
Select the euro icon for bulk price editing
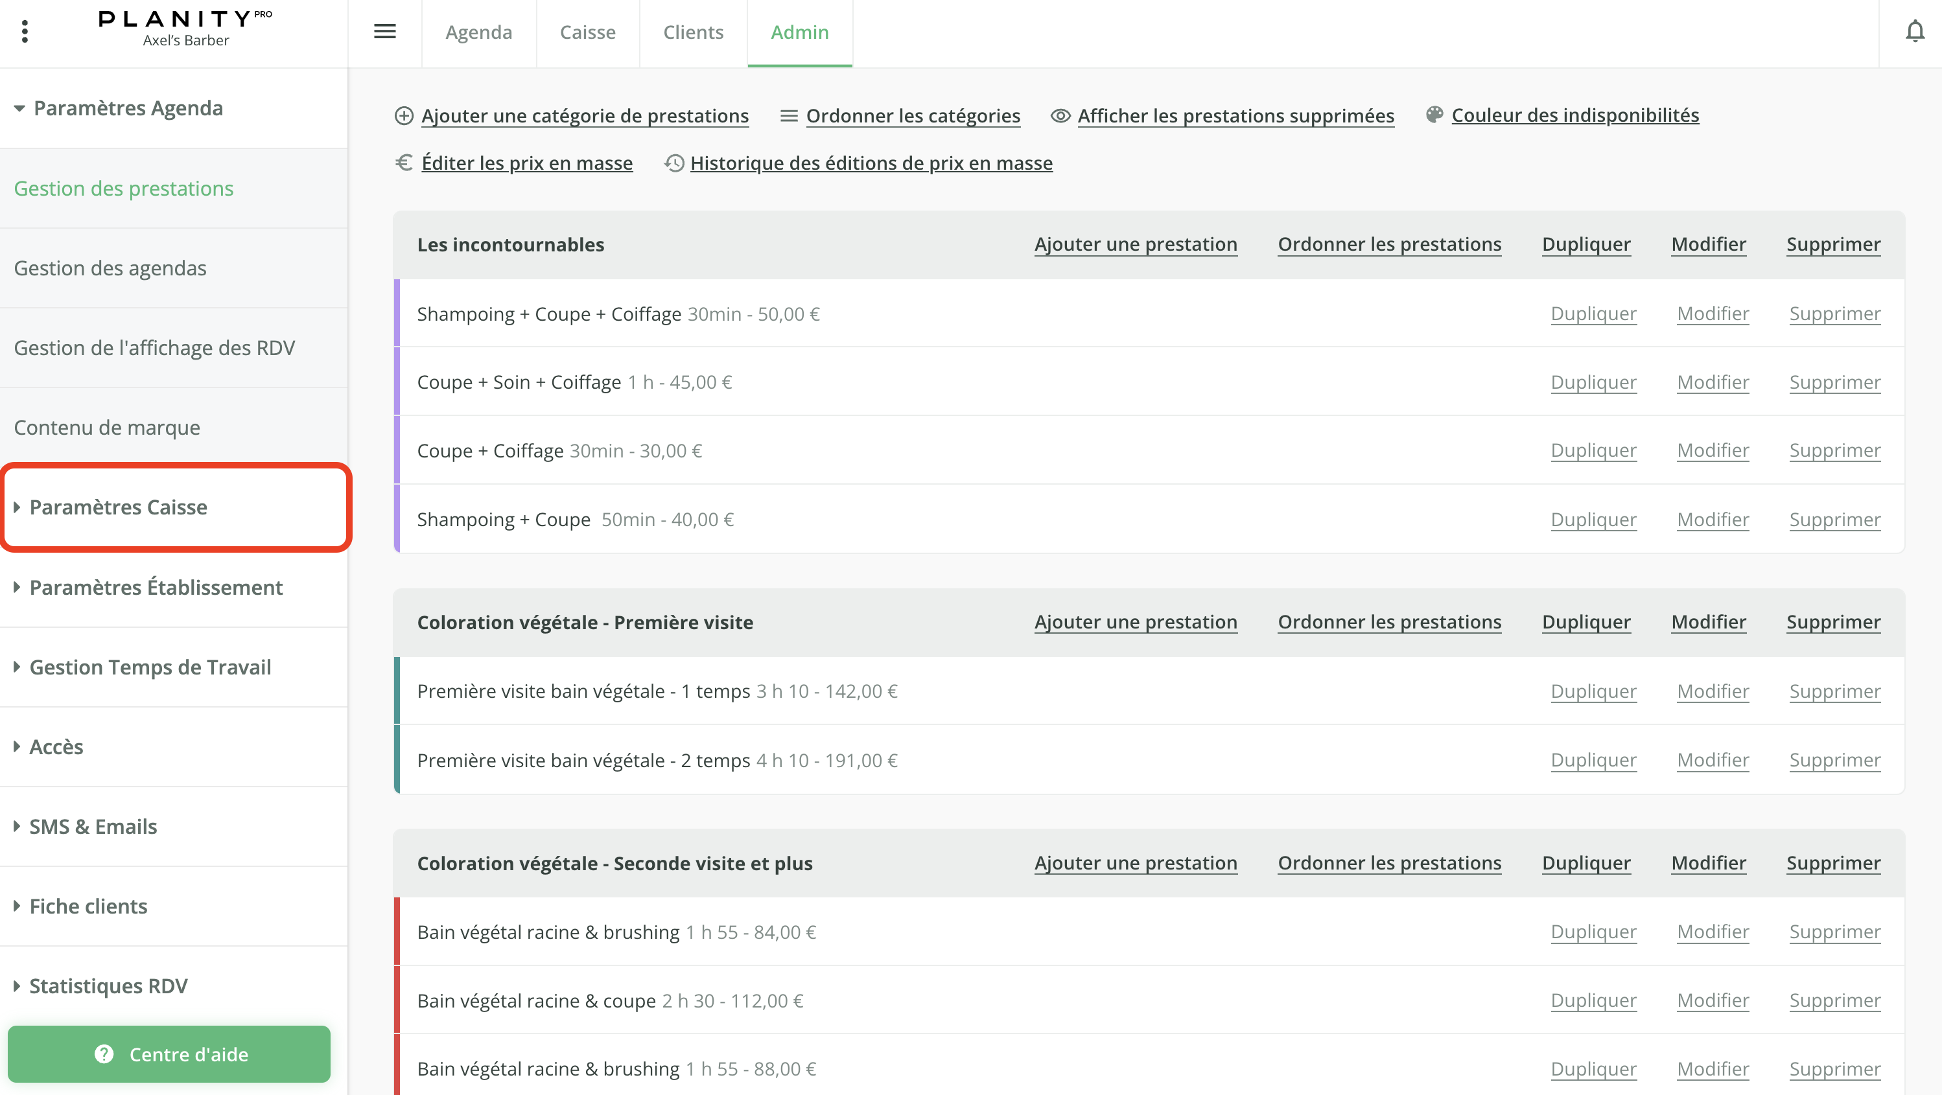(x=404, y=163)
